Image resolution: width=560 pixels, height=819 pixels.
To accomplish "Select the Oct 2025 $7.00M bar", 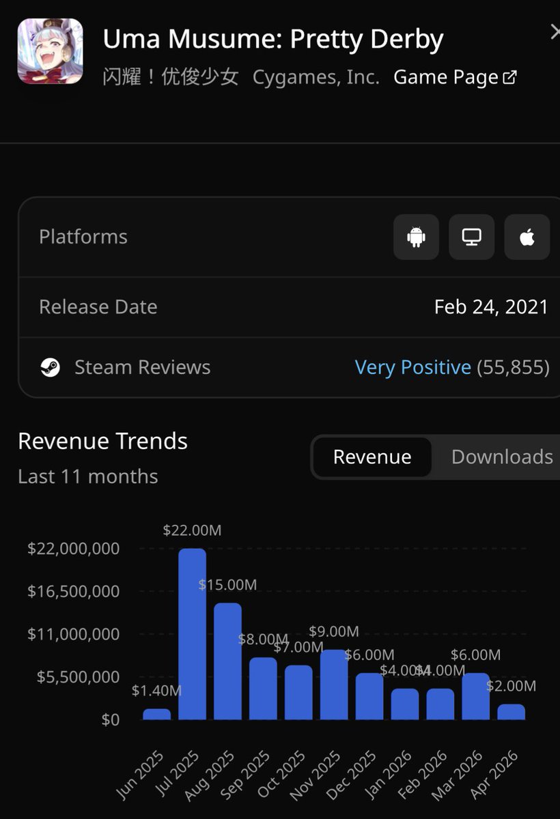I will pos(299,692).
